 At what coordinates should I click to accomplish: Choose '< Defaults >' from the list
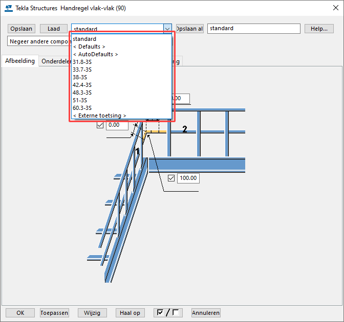[121, 47]
